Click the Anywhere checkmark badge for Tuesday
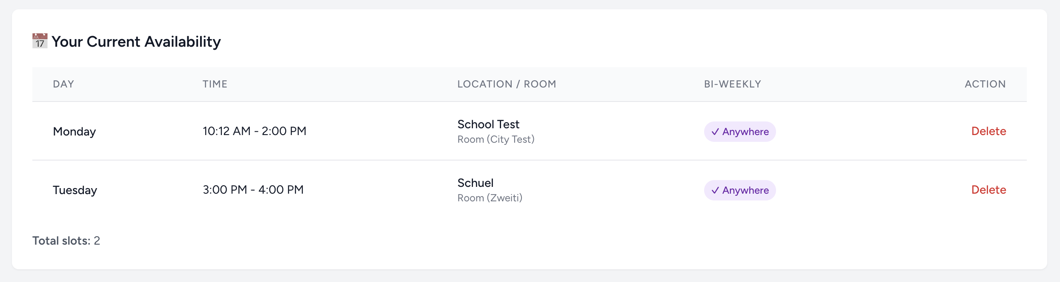Screen dimensions: 1060x282 point(740,190)
